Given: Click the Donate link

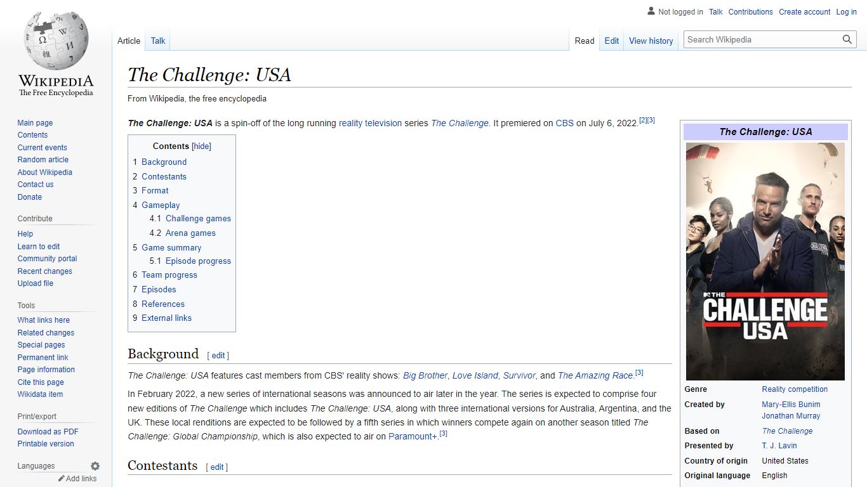Looking at the screenshot, I should (x=30, y=197).
